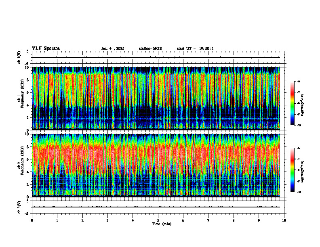Click the upper "log(PSD)(V²/Hz)" colorbar label

pos(303,105)
